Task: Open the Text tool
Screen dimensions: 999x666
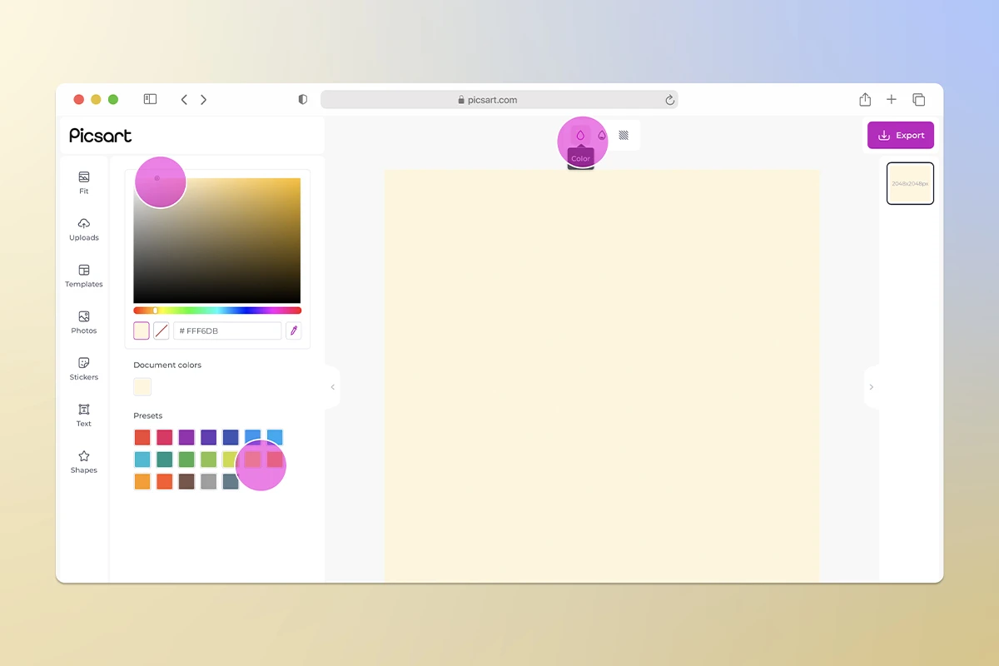Action: 83,415
